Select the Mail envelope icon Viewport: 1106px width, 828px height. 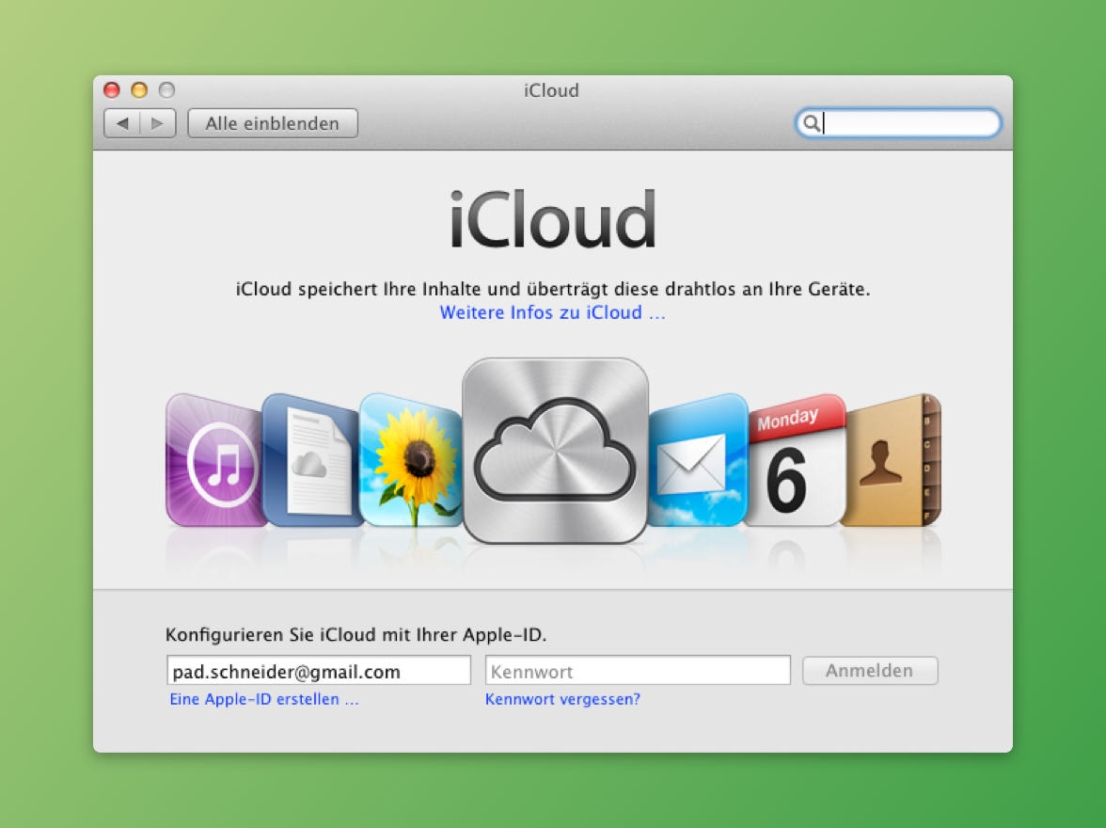point(698,459)
